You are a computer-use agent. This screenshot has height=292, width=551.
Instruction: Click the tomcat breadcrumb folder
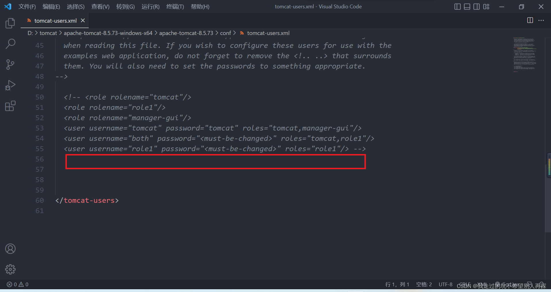coord(48,33)
